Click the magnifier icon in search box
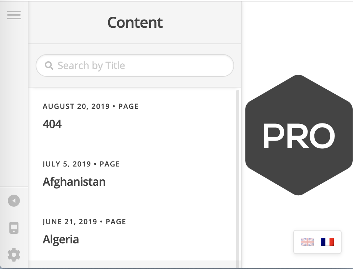The height and width of the screenshot is (269, 353). tap(49, 65)
